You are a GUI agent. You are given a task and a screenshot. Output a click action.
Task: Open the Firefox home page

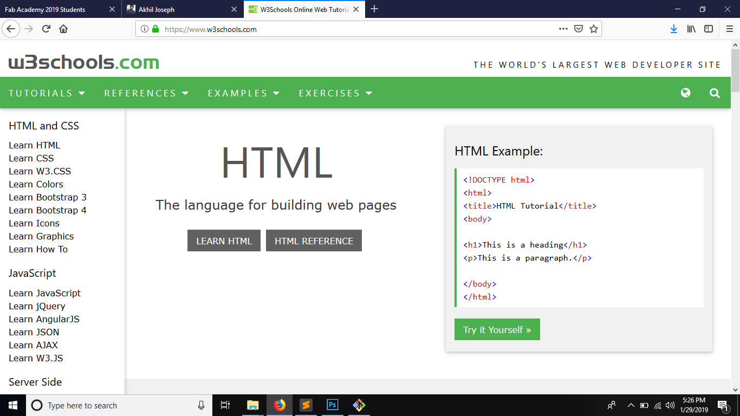(63, 29)
